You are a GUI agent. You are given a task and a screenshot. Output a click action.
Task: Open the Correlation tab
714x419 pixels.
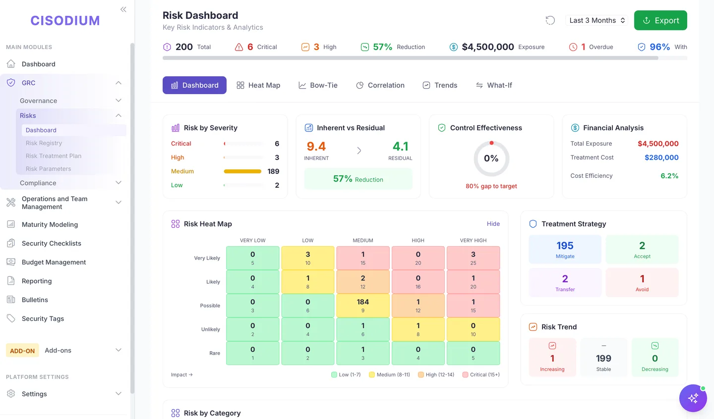tap(380, 85)
